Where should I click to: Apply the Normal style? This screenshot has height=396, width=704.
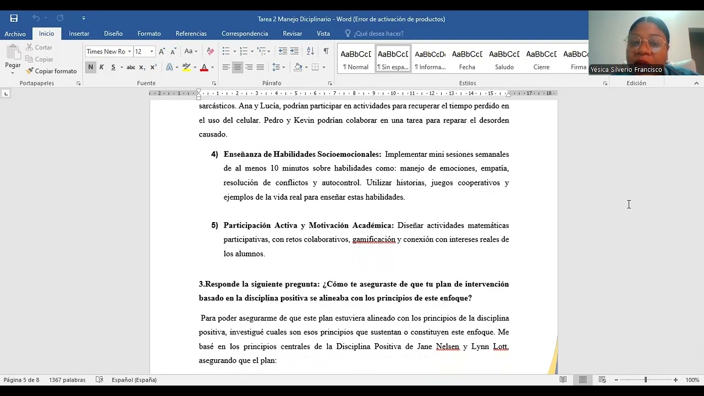tap(356, 59)
